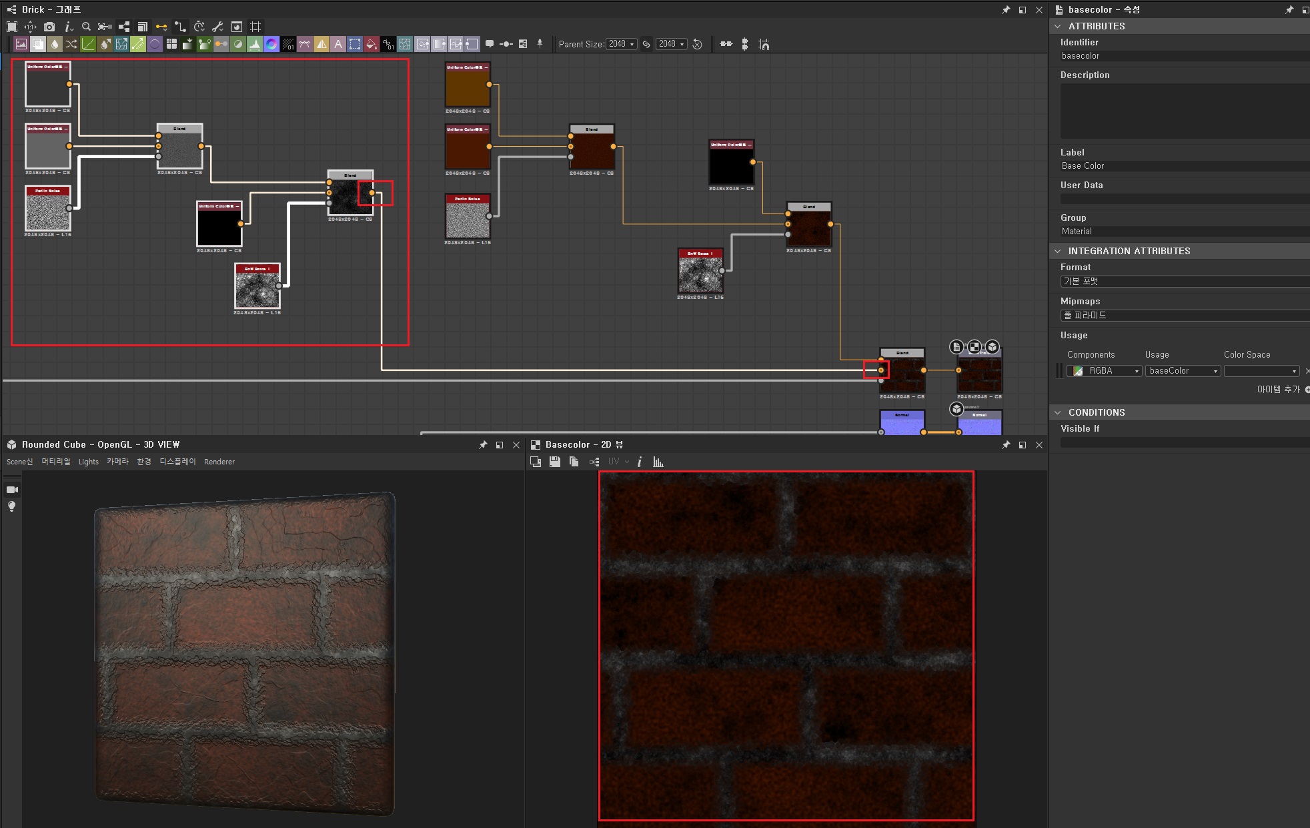1310x828 pixels.
Task: Click the Label input field with Base Color
Action: (1181, 166)
